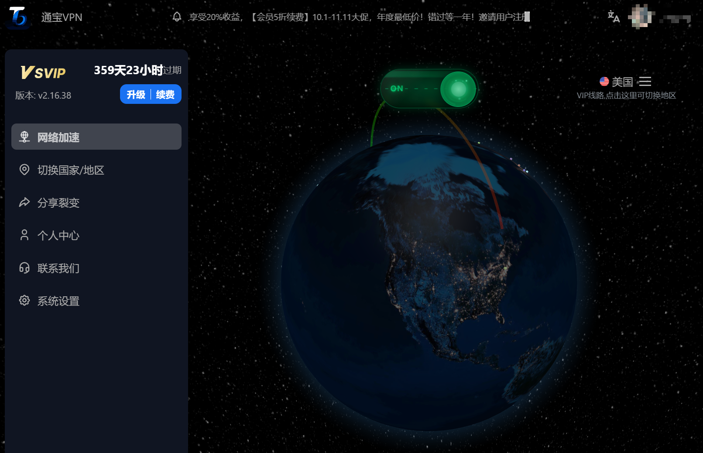Viewport: 703px width, 453px height.
Task: Select the 网络加速 globe icon
Action: tap(24, 137)
